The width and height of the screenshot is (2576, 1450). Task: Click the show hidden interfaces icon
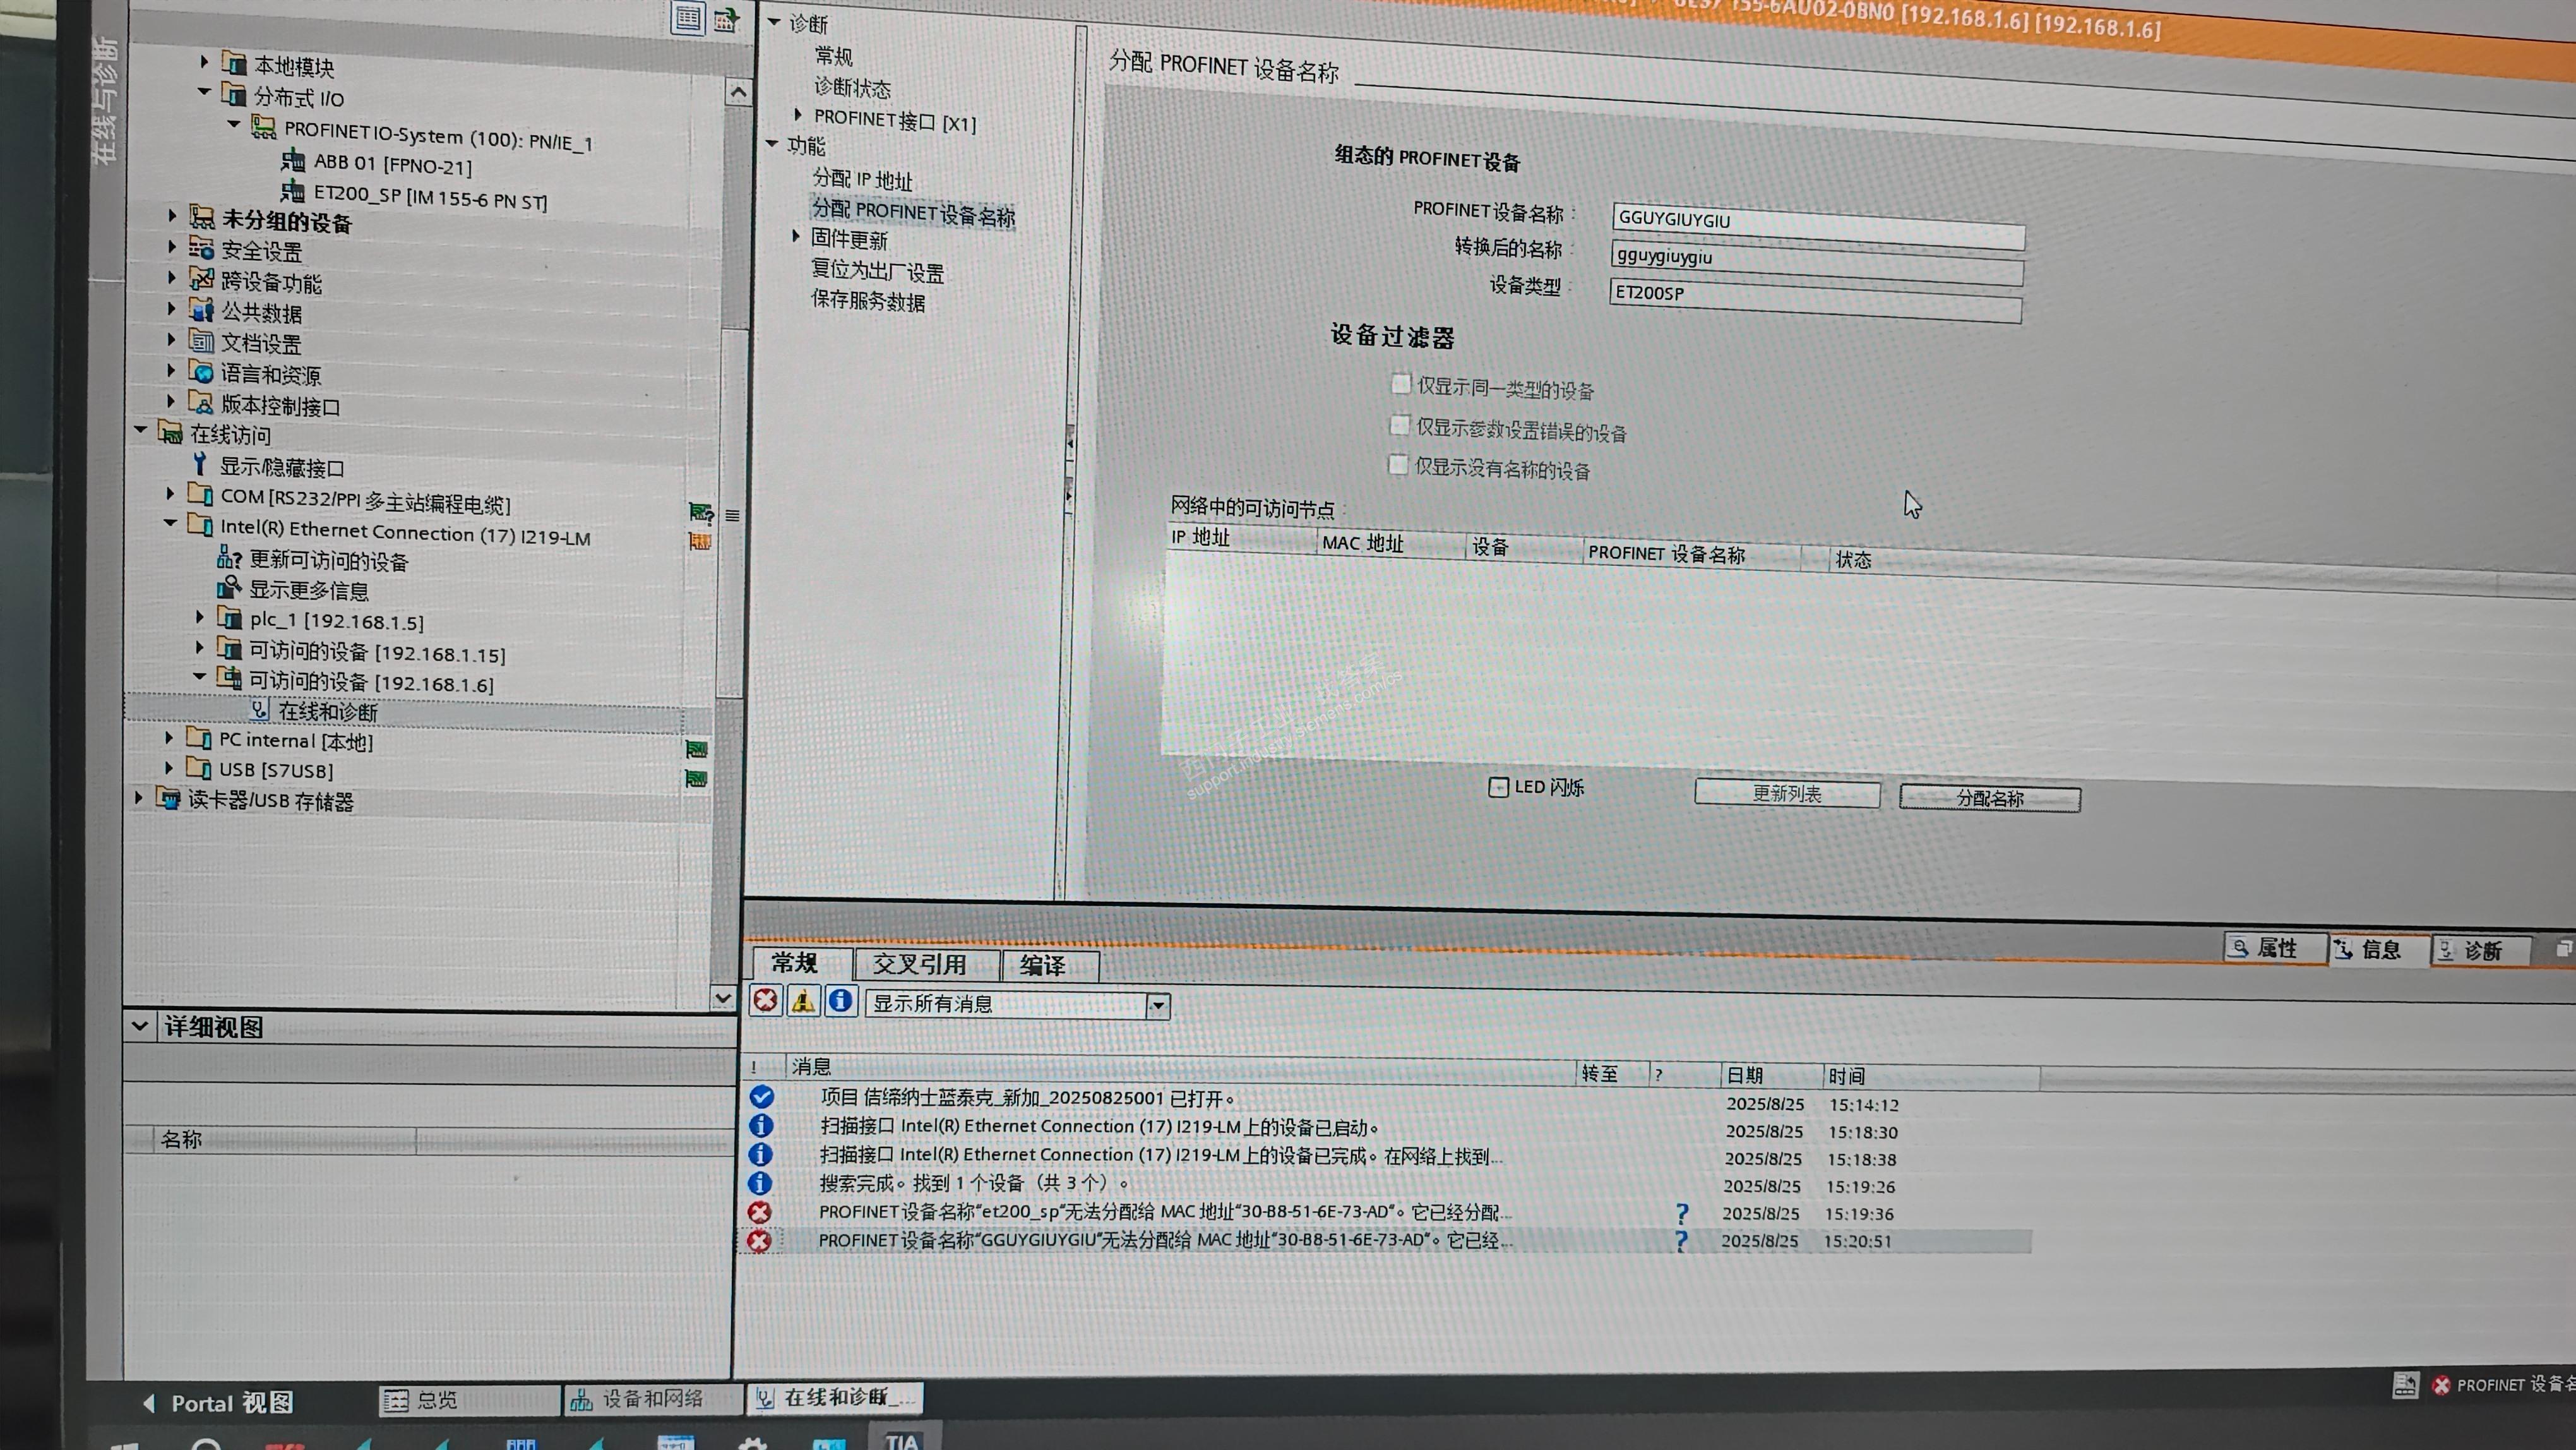point(200,465)
